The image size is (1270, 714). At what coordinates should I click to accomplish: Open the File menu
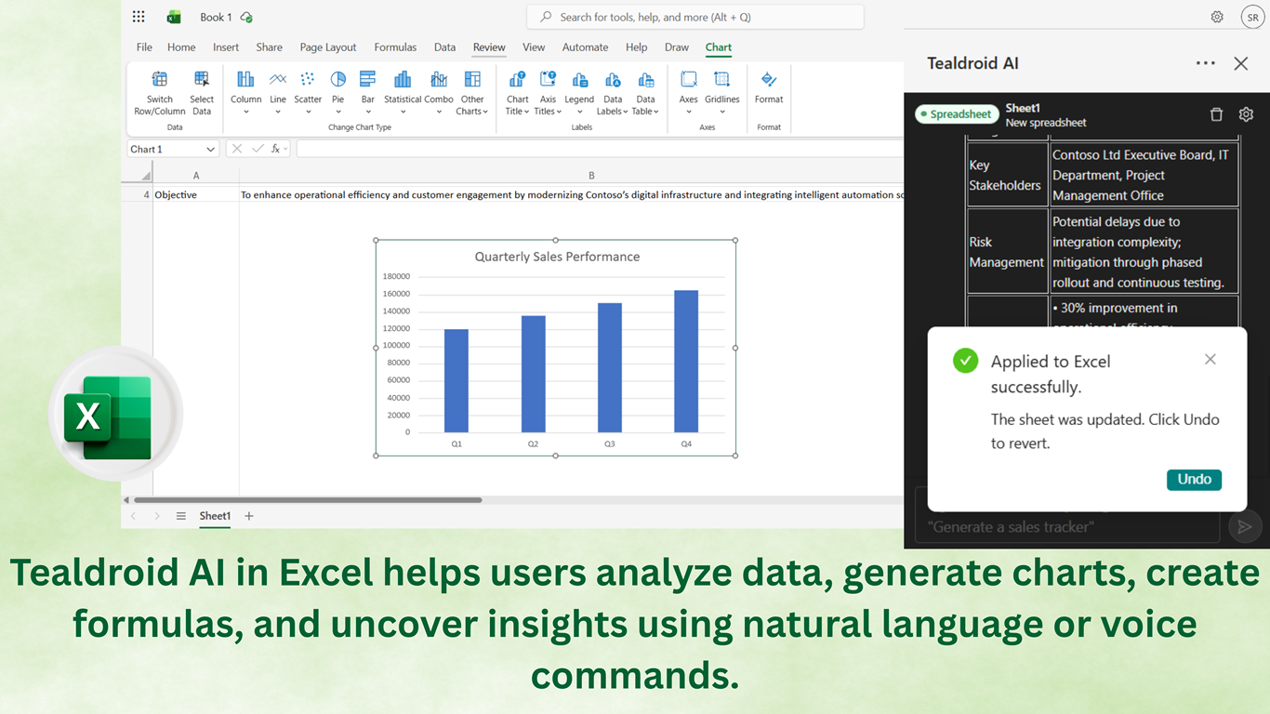pyautogui.click(x=144, y=47)
